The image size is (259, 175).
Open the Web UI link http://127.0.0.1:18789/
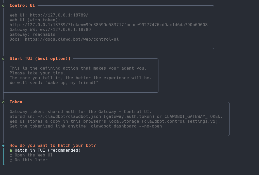(59, 15)
